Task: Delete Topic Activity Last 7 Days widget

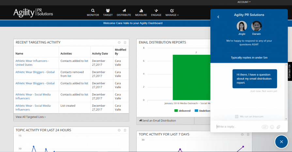Action: pyautogui.click(x=248, y=134)
